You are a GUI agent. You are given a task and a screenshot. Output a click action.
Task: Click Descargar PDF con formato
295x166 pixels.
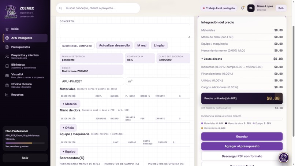(x=242, y=156)
